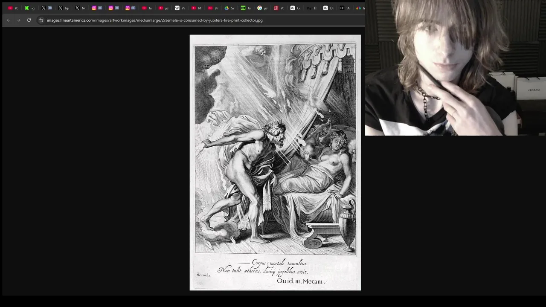This screenshot has height=307, width=546.
Task: Open the YouTube tab labeled "M"
Action: 197,8
